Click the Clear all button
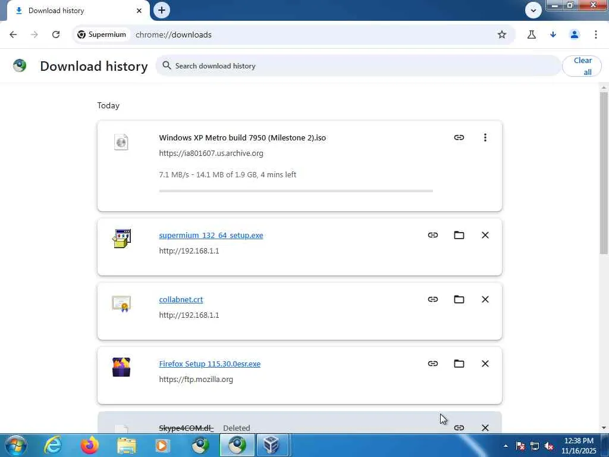 (x=582, y=66)
